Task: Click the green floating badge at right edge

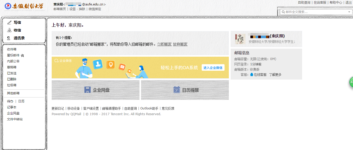Action: pos(351,82)
